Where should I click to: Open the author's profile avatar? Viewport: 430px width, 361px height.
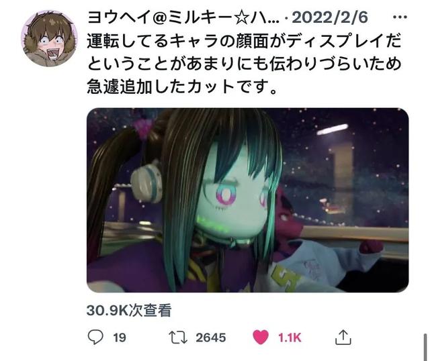[49, 38]
